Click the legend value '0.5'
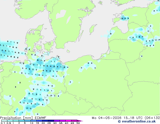This screenshot has width=160, height=124. pos(9,123)
